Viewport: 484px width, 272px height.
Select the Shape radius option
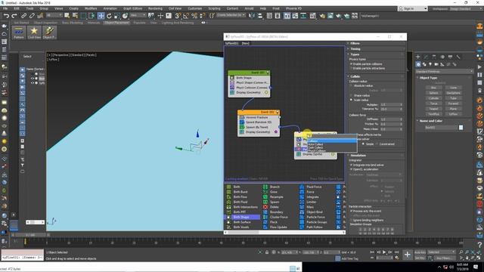click(351, 96)
